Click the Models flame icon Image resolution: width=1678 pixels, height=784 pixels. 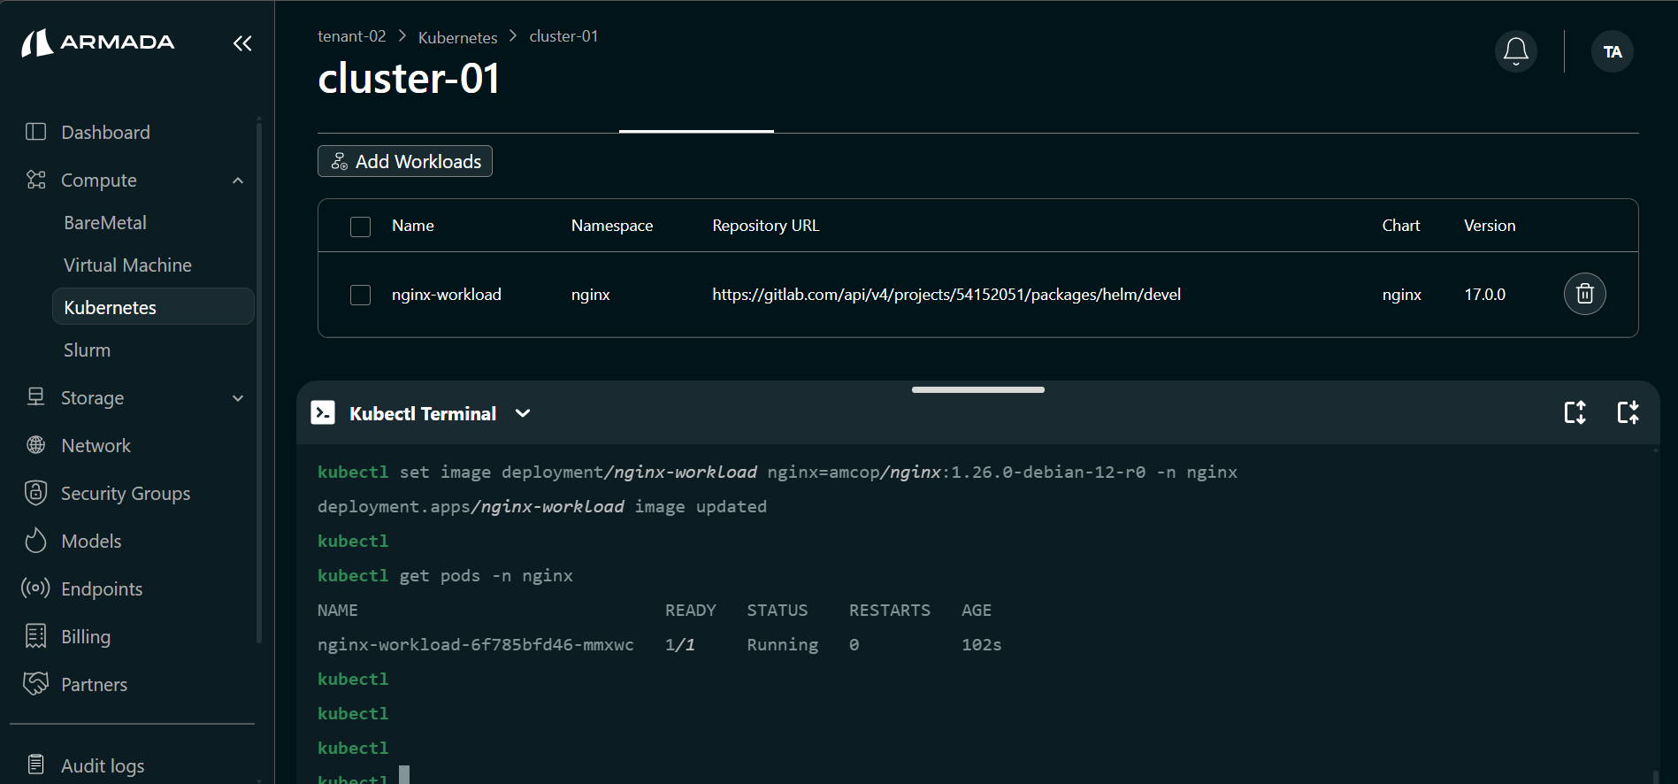click(35, 541)
